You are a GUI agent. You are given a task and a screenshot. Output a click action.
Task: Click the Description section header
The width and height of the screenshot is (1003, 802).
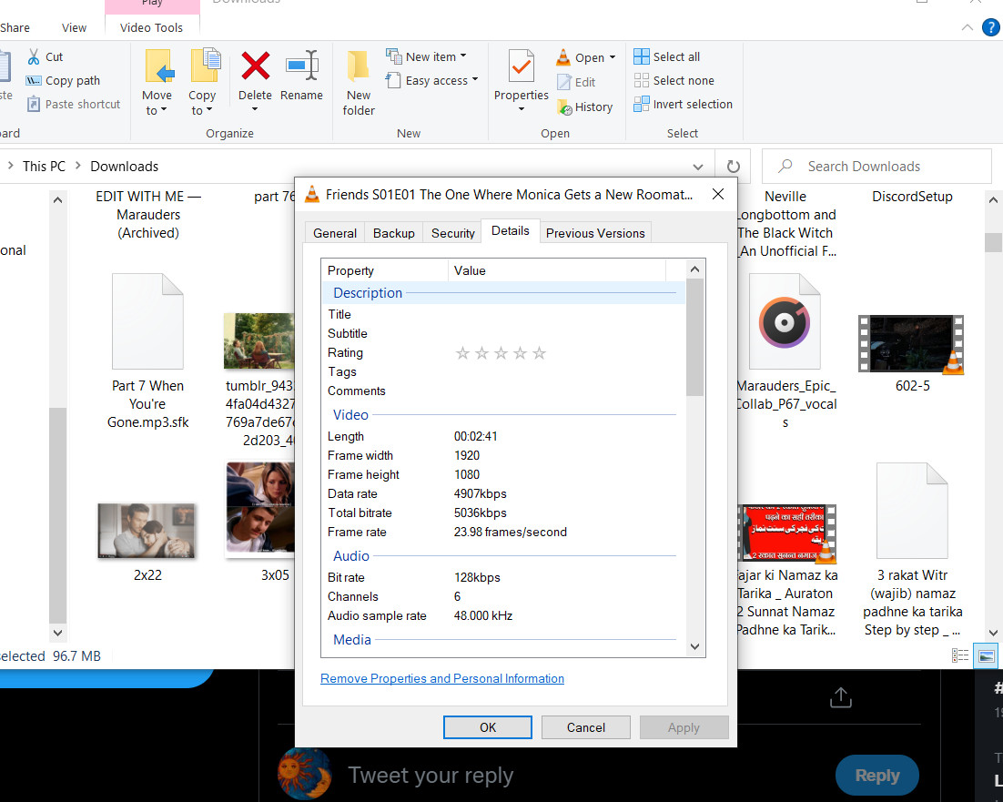pos(367,293)
